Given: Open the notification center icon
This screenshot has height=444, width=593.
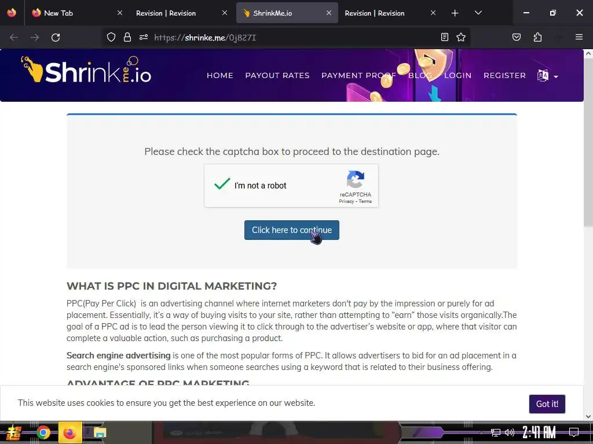Looking at the screenshot, I should [574, 432].
